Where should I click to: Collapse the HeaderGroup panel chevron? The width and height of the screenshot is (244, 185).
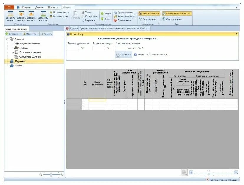(x=236, y=34)
